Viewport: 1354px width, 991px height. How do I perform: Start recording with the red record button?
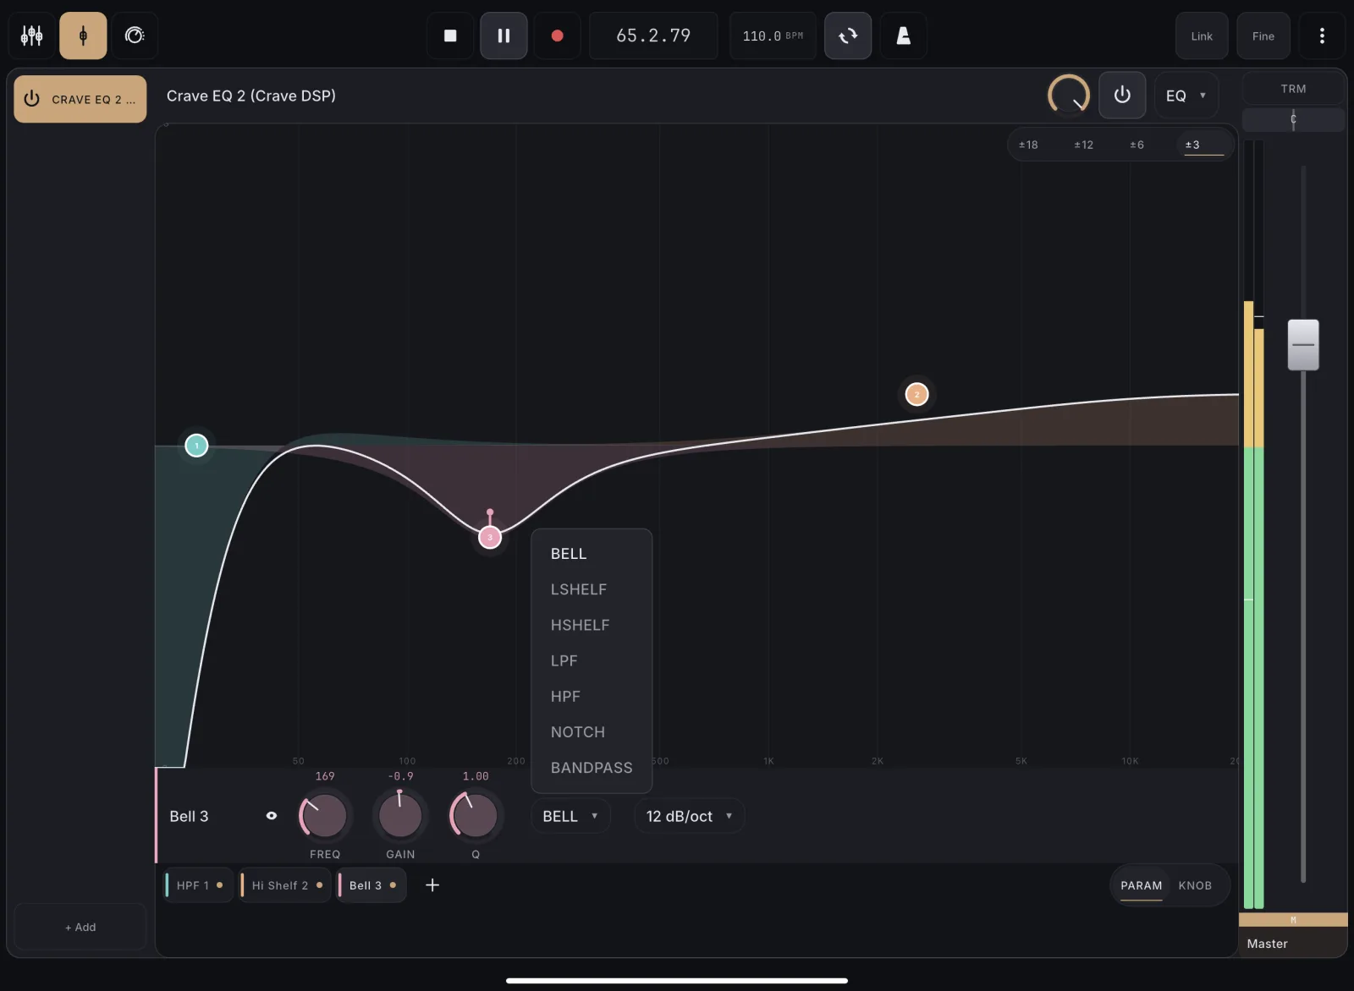pos(557,36)
